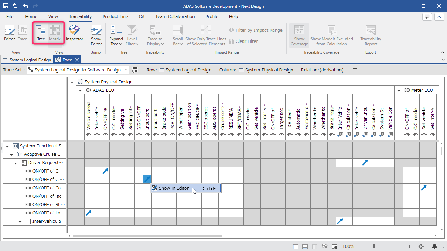The height and width of the screenshot is (251, 447).
Task: Collapse the Adaptive Cruise C… row
Action: click(12, 155)
